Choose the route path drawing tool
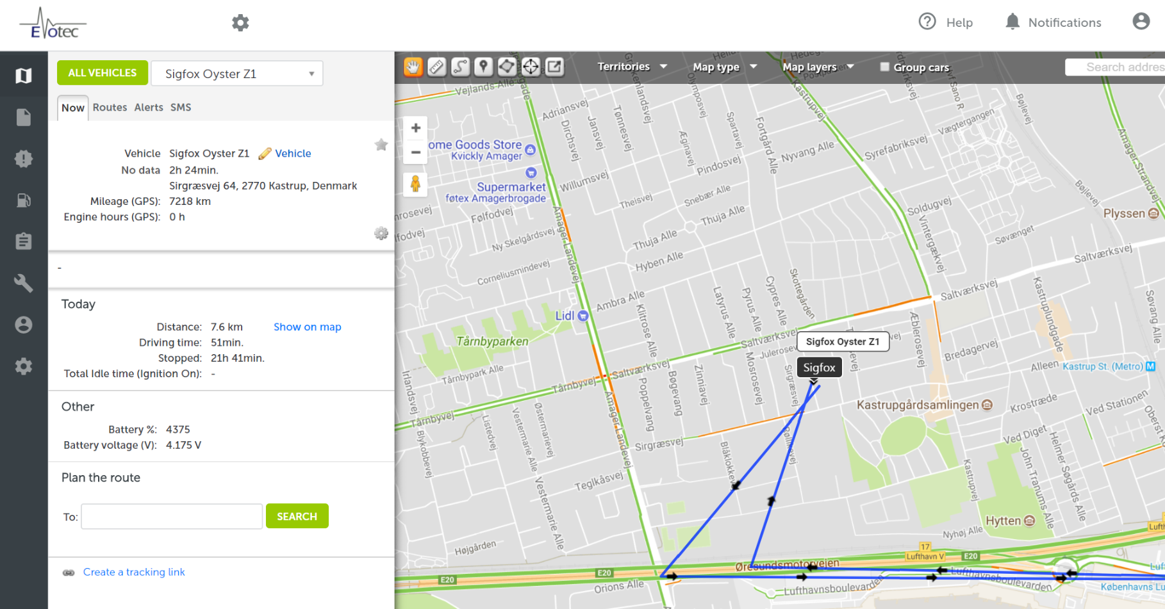This screenshot has height=609, width=1165. pyautogui.click(x=460, y=67)
